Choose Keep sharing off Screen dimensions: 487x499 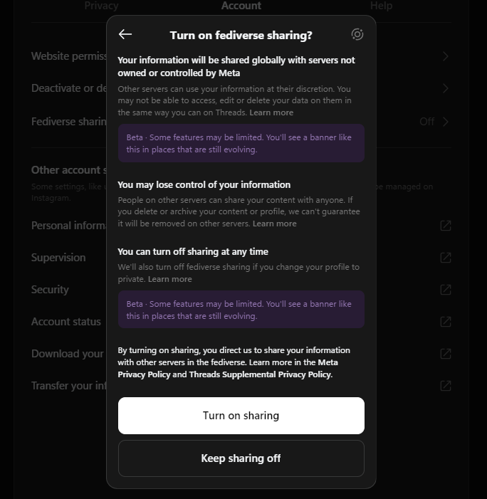[241, 458]
